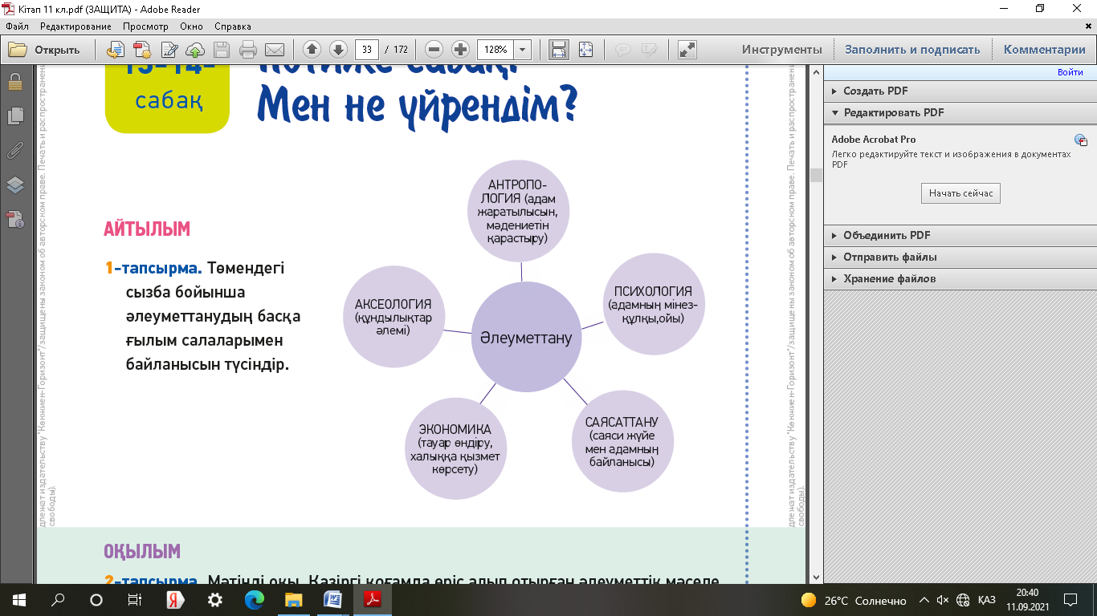This screenshot has height=616, width=1097.
Task: Toggle fit-width scrolling view mode
Action: pos(559,50)
